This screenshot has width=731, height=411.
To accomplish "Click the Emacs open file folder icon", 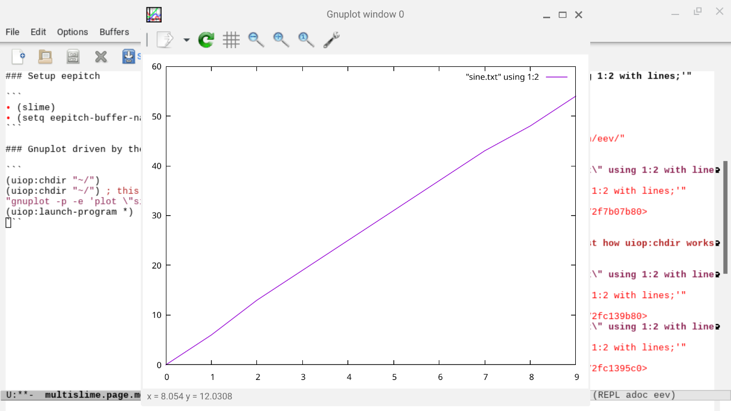I will coord(45,56).
